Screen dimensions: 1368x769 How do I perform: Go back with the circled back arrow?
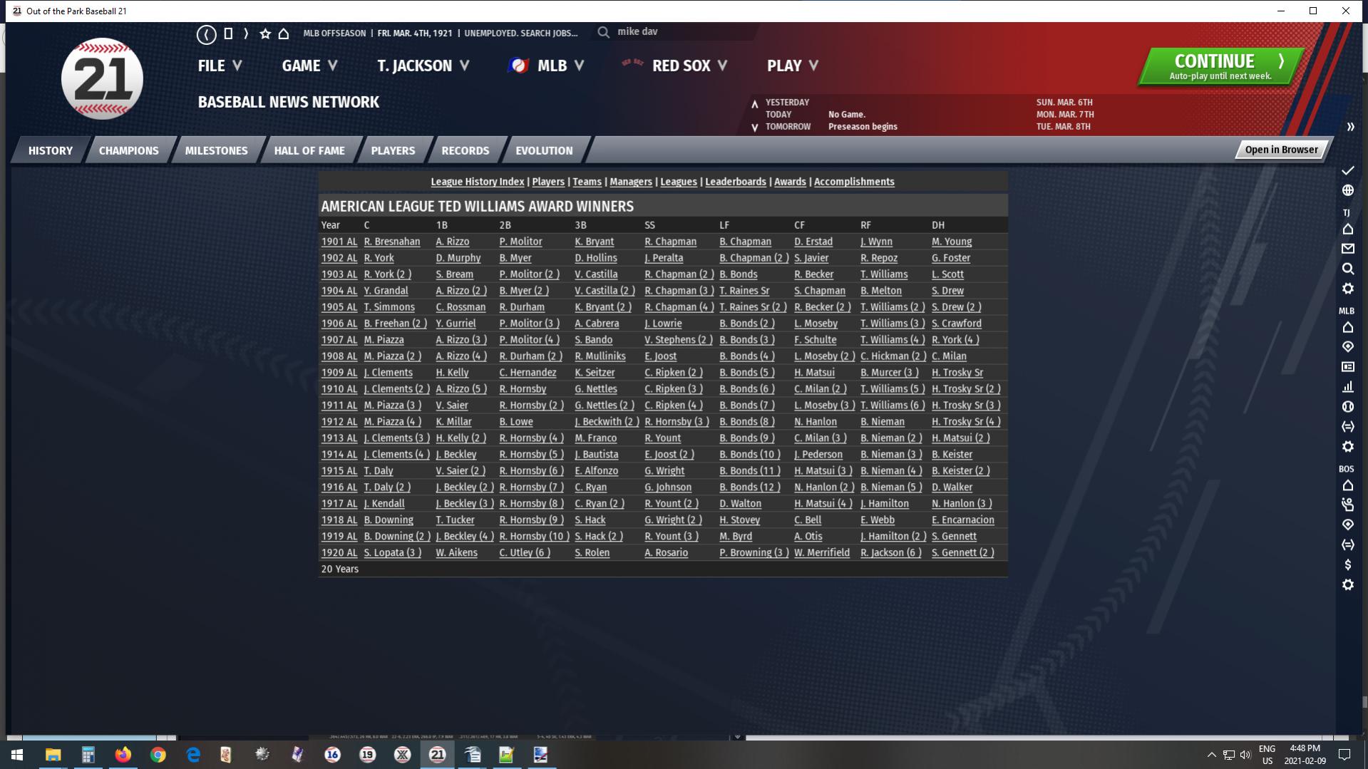(206, 33)
